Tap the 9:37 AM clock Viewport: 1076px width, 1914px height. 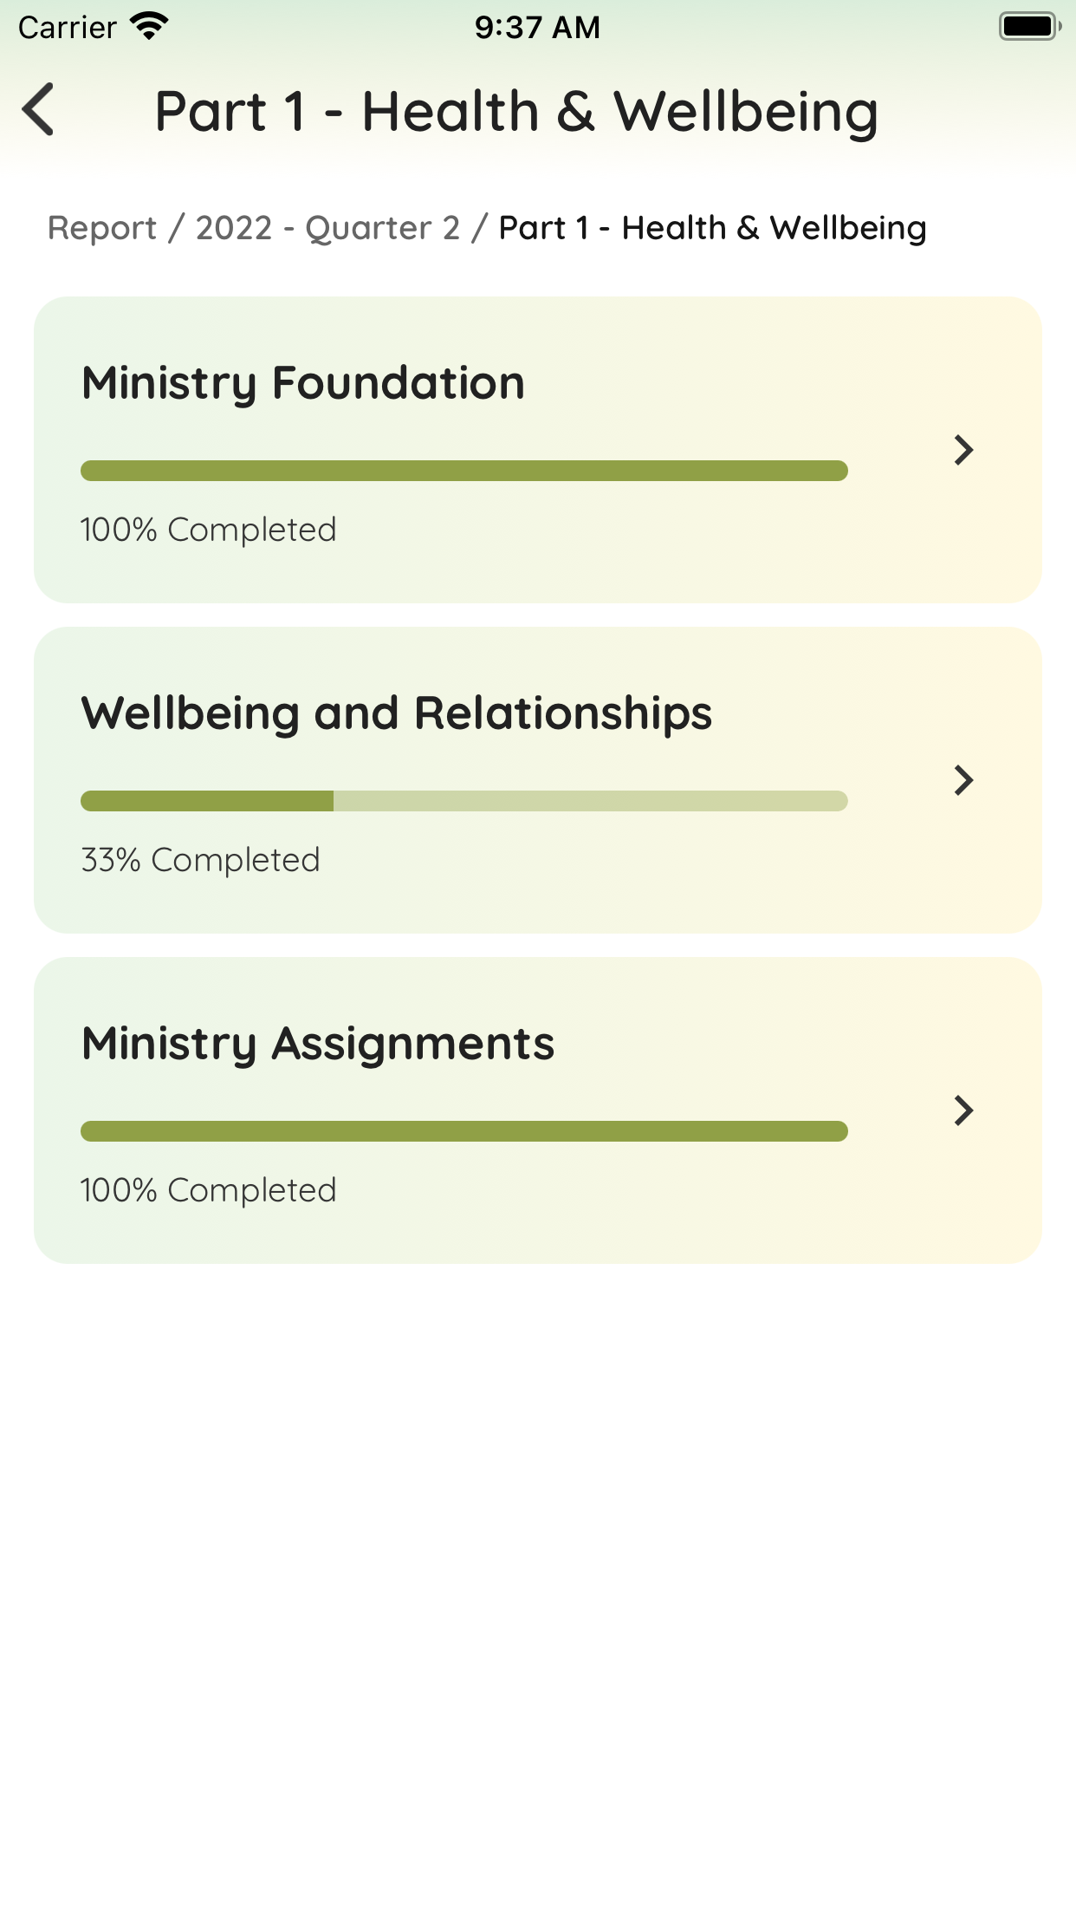click(537, 27)
